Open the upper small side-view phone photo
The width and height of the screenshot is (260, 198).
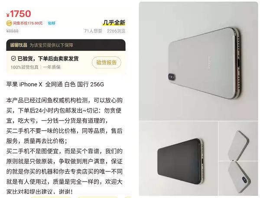pyautogui.click(x=238, y=141)
